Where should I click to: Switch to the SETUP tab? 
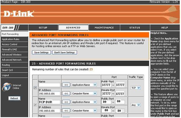(43, 27)
